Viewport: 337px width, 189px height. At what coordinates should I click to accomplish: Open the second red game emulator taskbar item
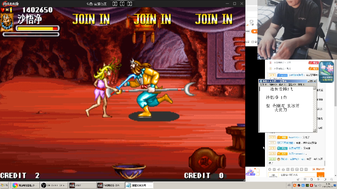point(111,185)
